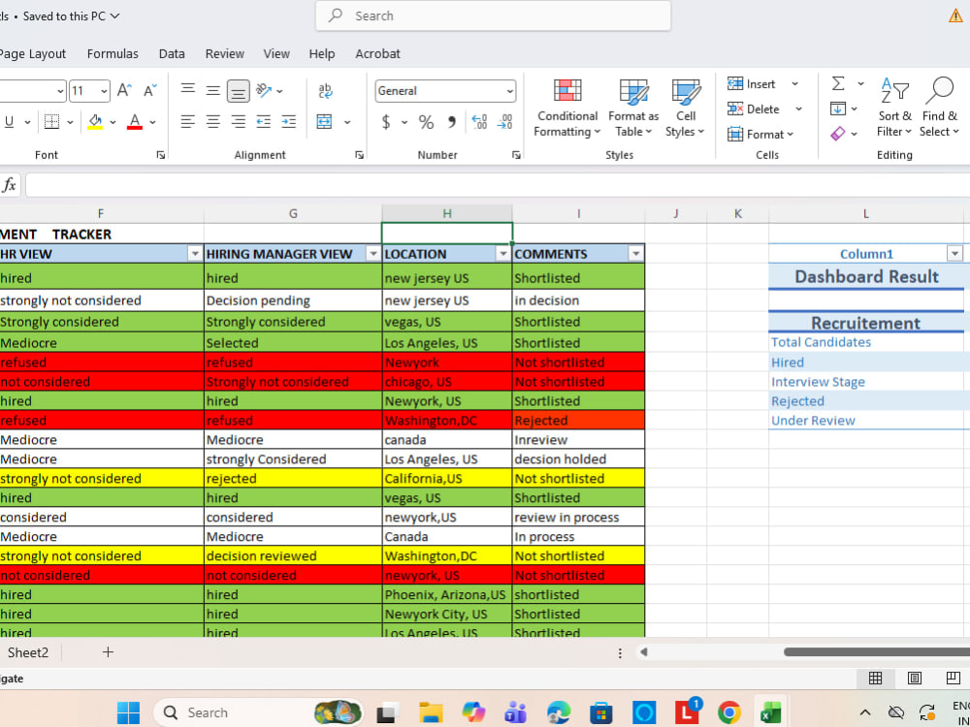
Task: Open the Page Layout tab
Action: (33, 53)
